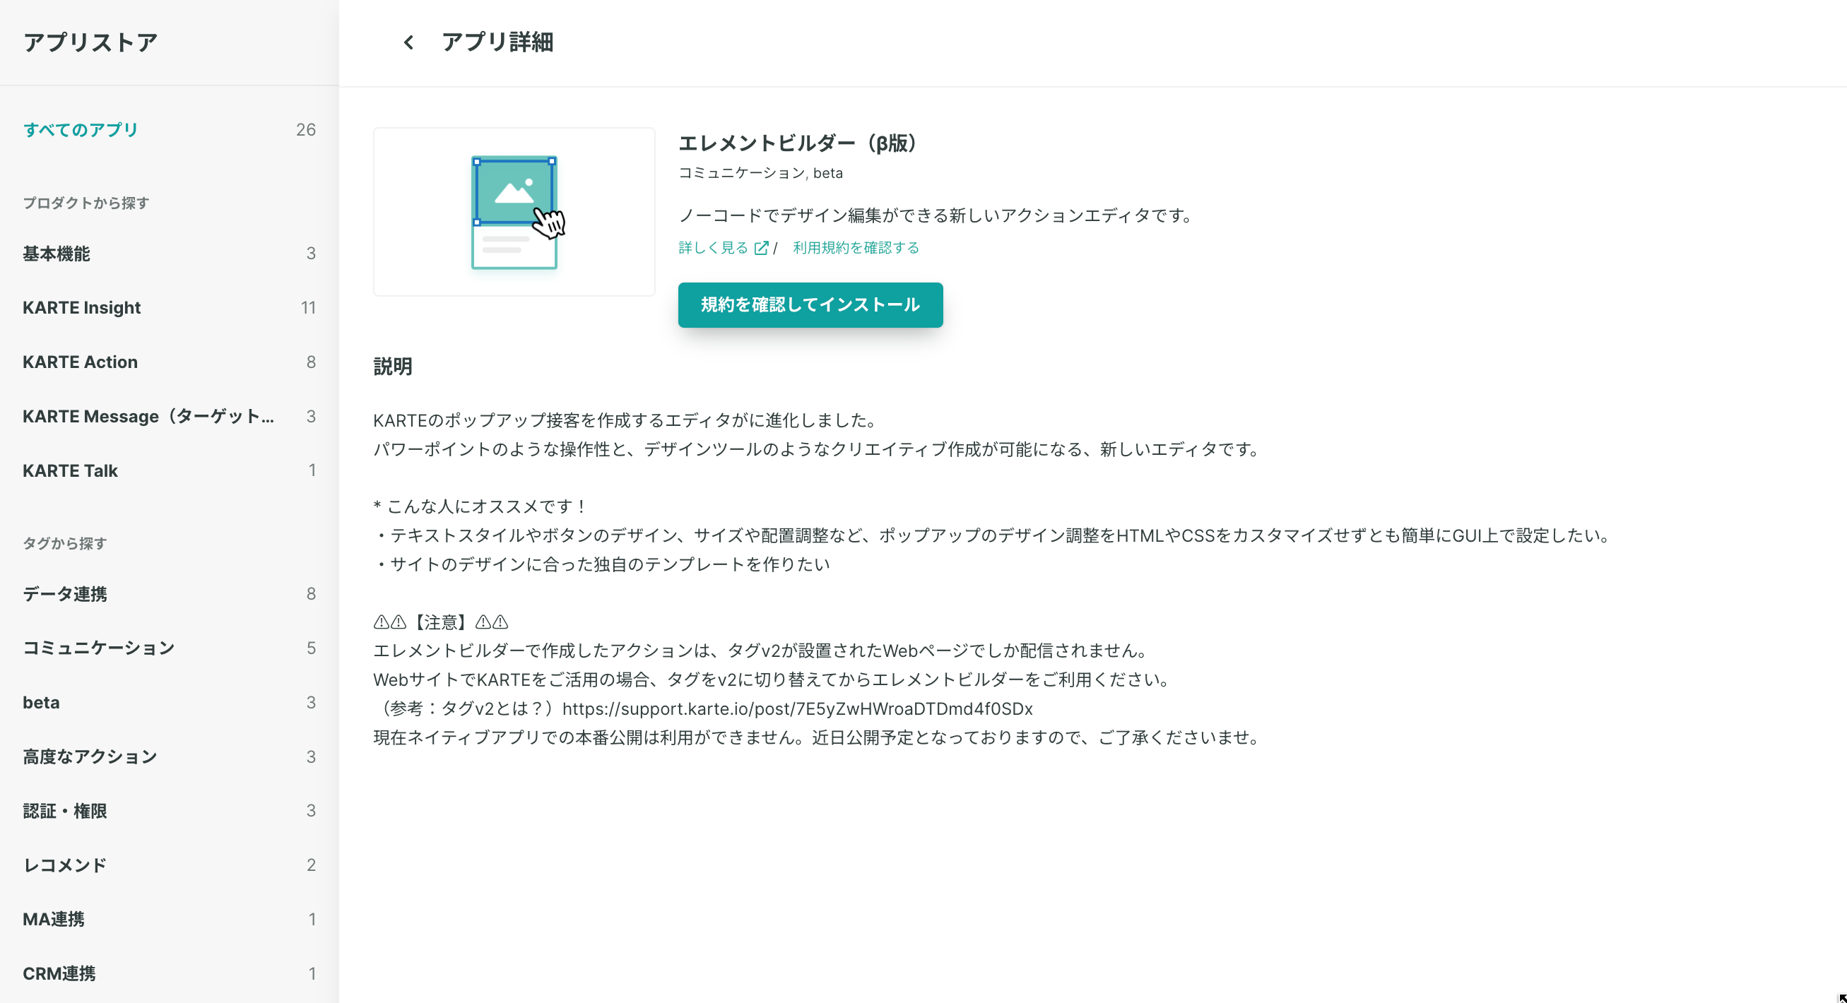The image size is (1847, 1003).
Task: Filter by the beta tag
Action: 41,703
